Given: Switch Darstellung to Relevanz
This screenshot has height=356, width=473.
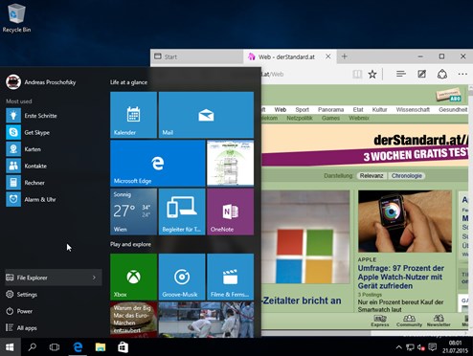Looking at the screenshot, I should click(x=372, y=176).
